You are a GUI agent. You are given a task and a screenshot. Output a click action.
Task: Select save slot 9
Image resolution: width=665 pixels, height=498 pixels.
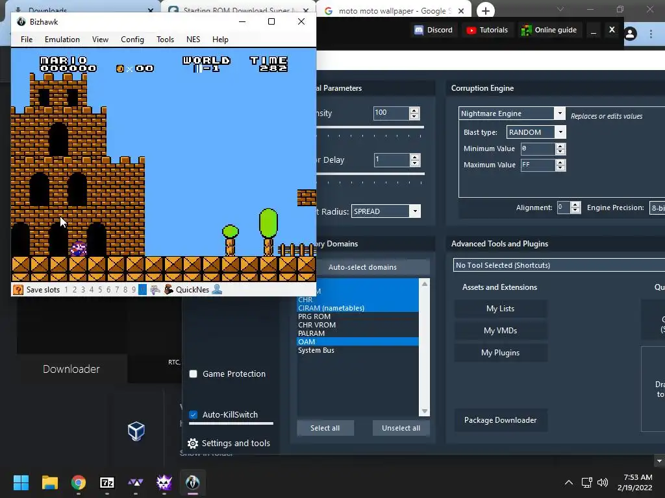(x=134, y=290)
